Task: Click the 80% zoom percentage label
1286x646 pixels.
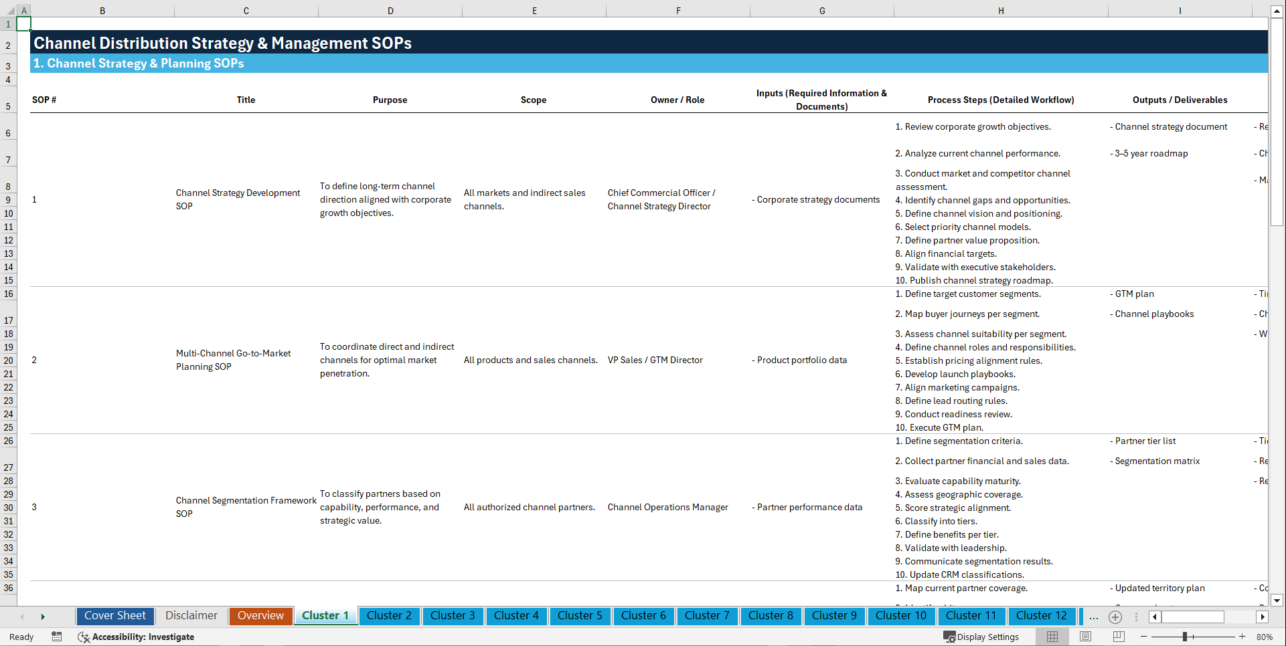Action: 1265,637
